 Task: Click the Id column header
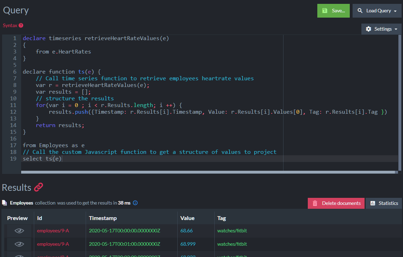pyautogui.click(x=39, y=218)
